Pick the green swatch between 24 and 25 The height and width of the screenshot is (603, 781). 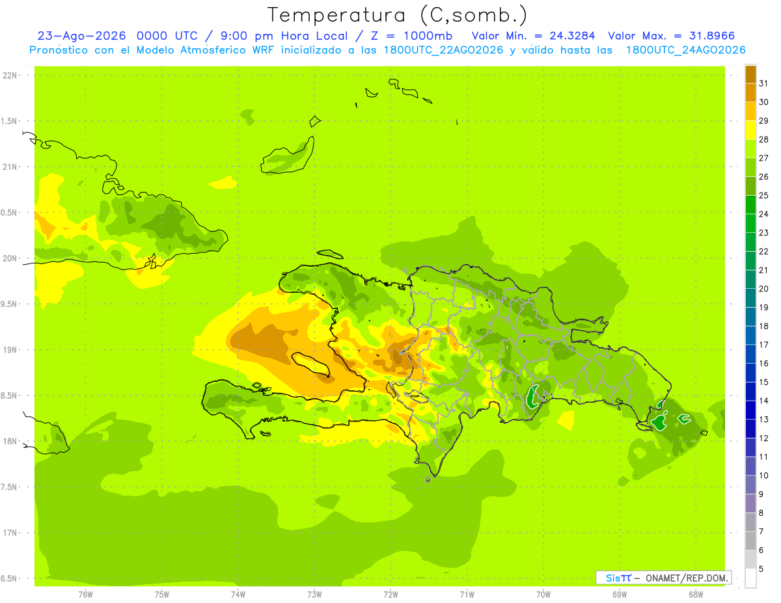click(750, 205)
